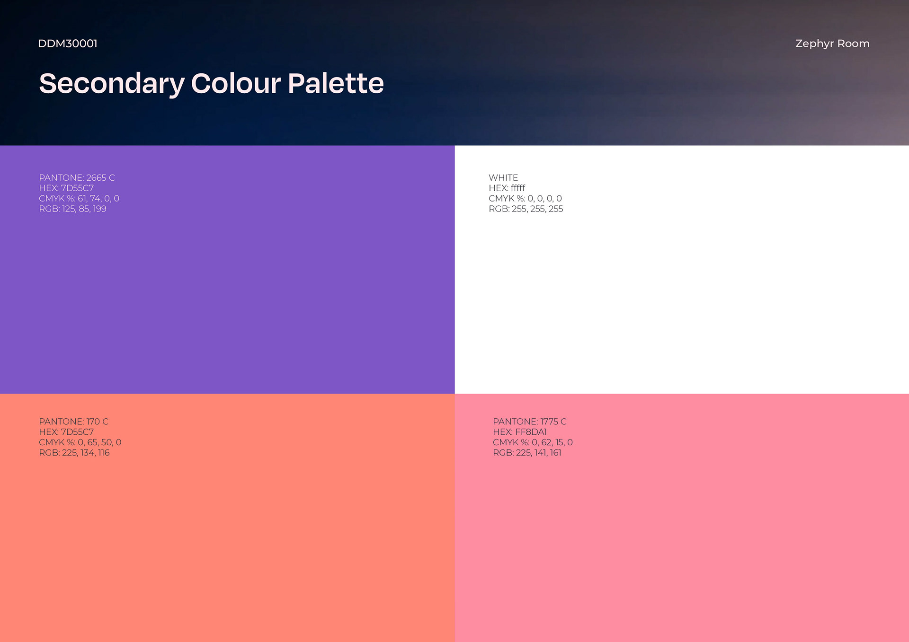Select the text 'RGB: 125, 85, 199'

72,209
